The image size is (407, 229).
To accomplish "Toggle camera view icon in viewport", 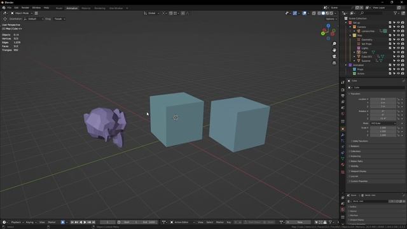I will click(335, 57).
